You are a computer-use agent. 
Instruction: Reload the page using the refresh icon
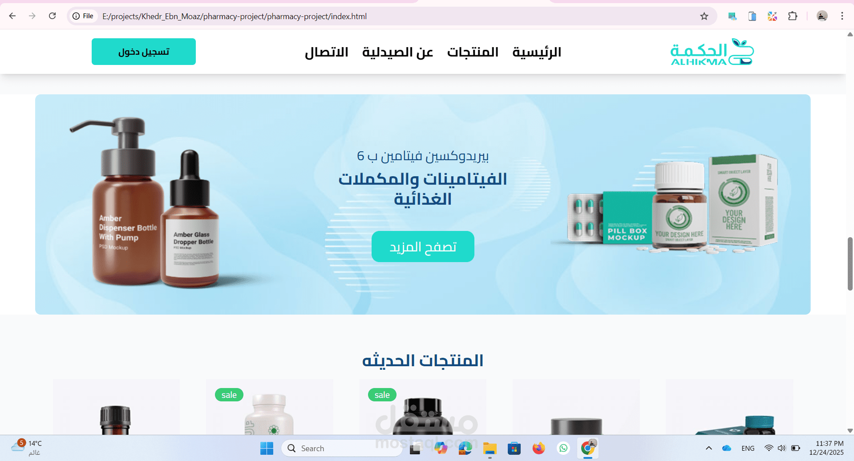click(x=52, y=16)
